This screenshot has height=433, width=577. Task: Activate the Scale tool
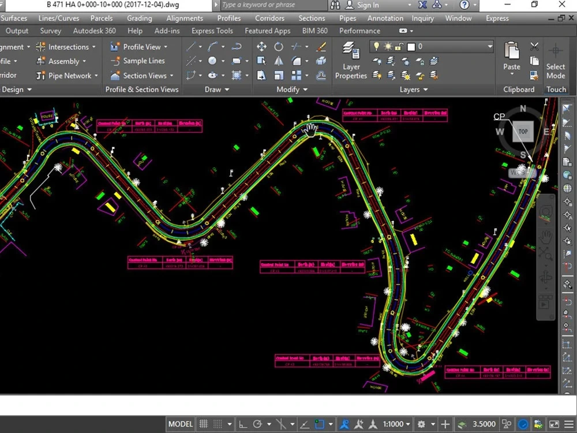point(279,76)
